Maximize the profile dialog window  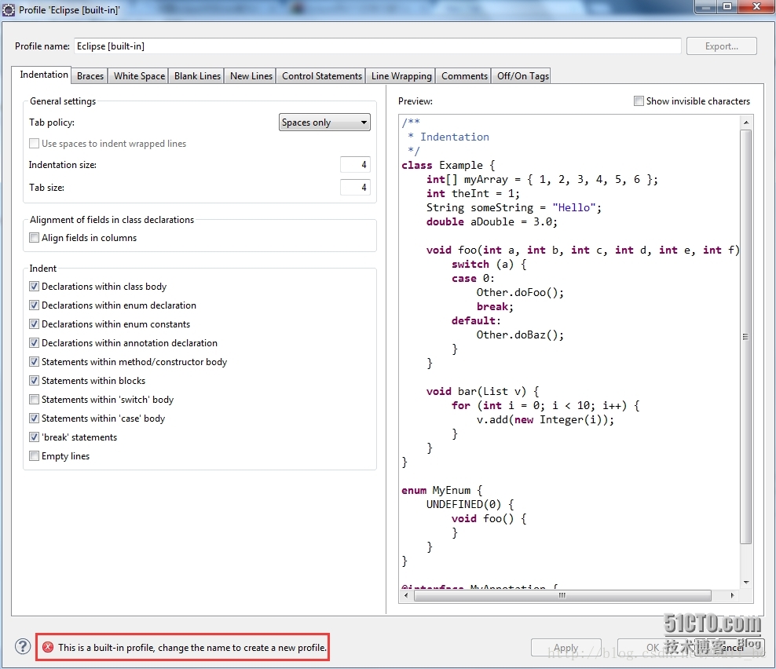pos(727,6)
